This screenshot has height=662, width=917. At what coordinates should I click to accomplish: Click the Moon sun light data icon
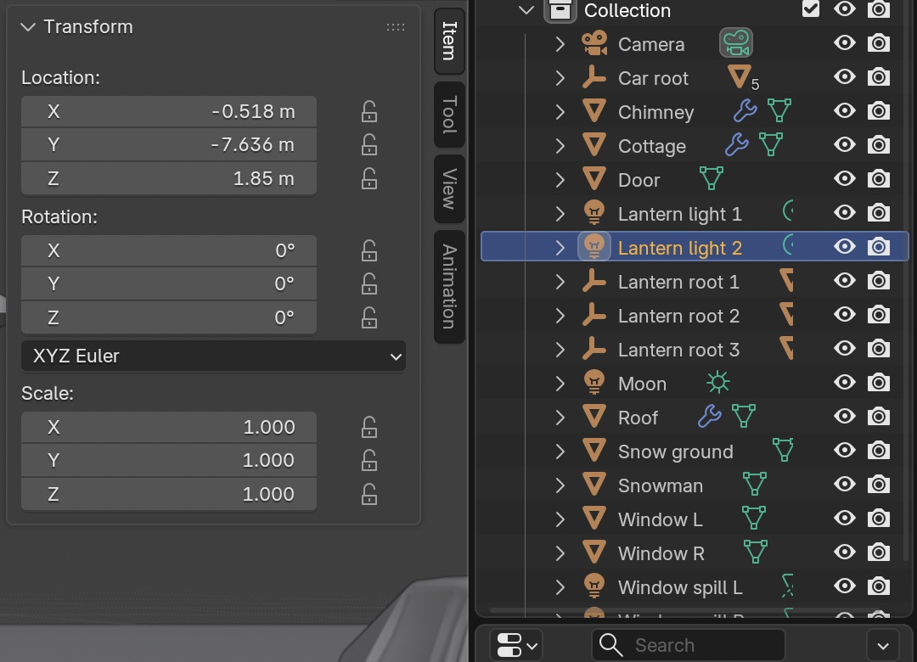point(718,383)
